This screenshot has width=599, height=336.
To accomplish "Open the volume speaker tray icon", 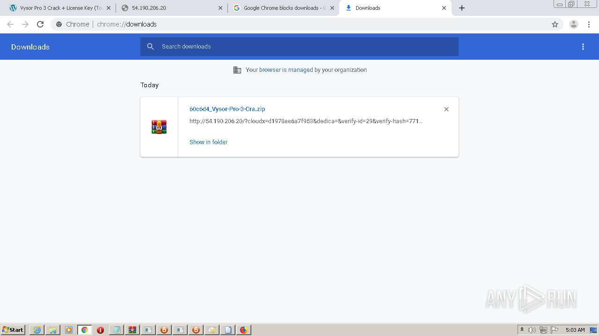I will 532,330.
